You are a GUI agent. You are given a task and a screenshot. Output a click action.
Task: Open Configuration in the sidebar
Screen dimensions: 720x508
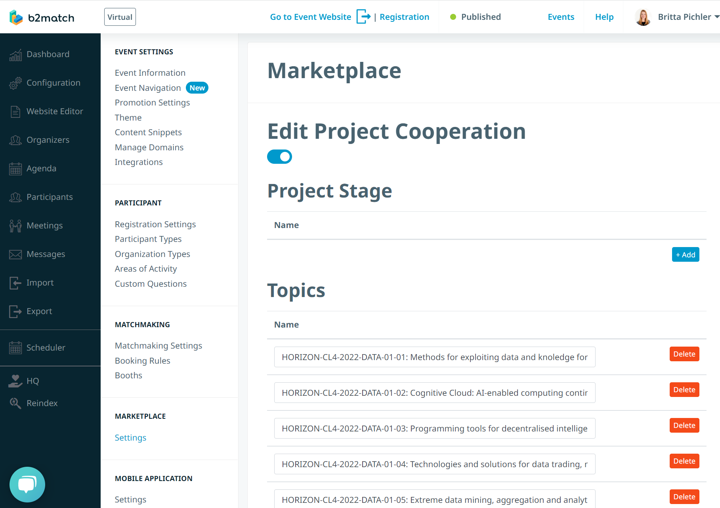pyautogui.click(x=53, y=83)
